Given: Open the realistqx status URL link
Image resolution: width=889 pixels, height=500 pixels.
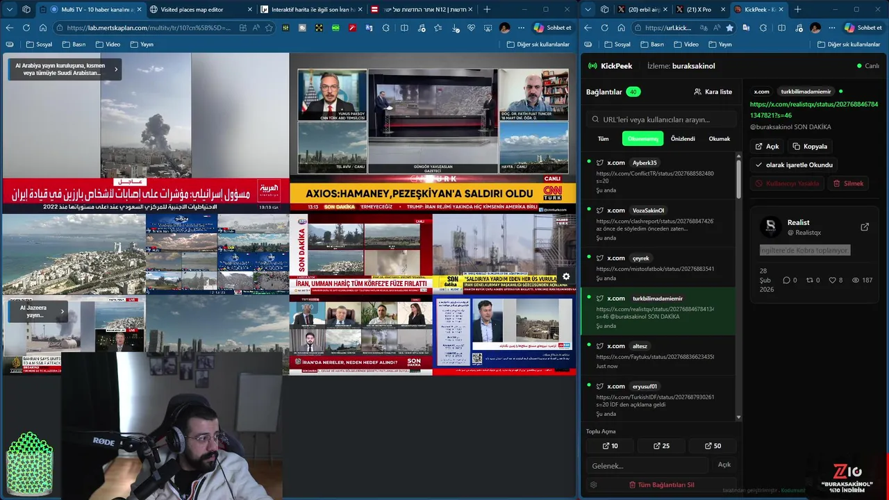Looking at the screenshot, I should [x=814, y=110].
